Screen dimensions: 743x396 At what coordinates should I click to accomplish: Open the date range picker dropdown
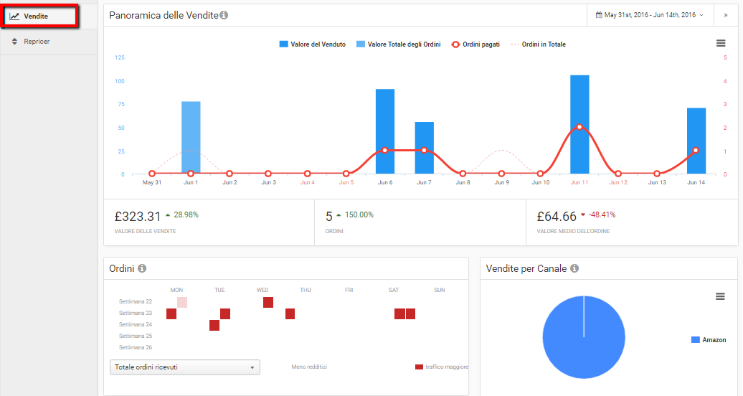pyautogui.click(x=649, y=14)
